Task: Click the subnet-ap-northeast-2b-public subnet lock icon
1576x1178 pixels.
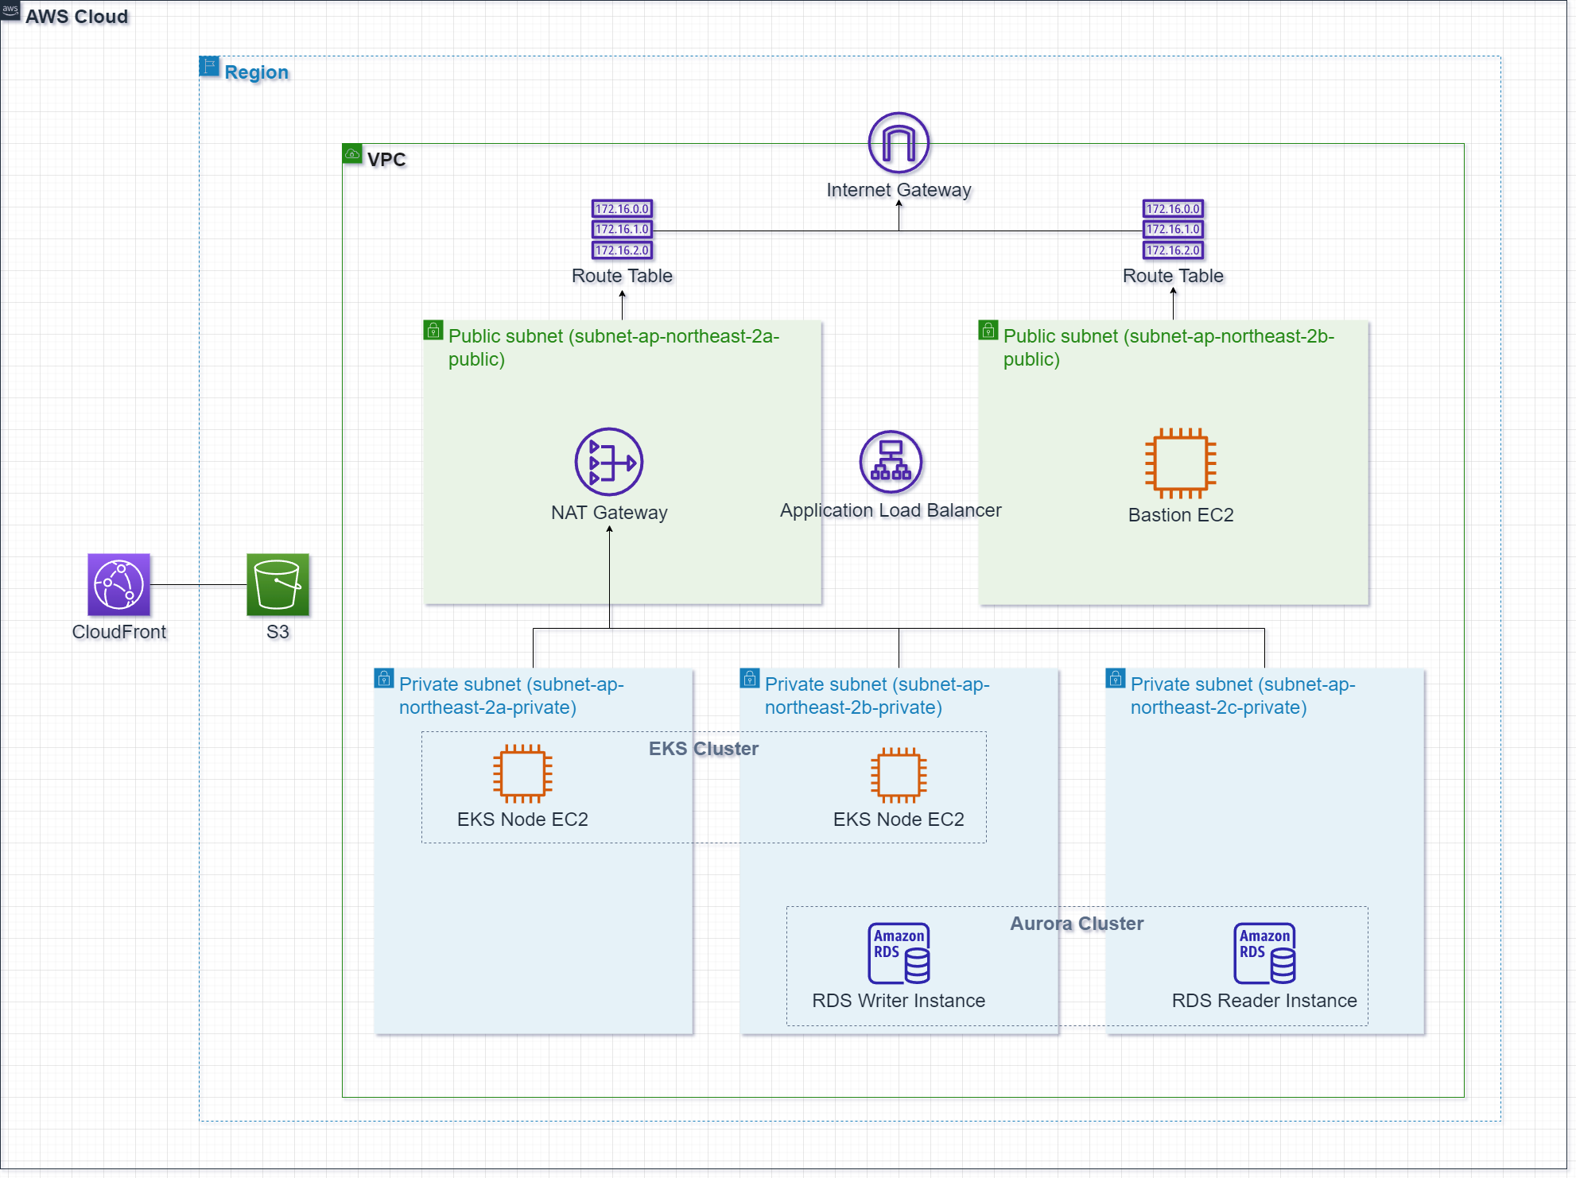Action: tap(988, 330)
